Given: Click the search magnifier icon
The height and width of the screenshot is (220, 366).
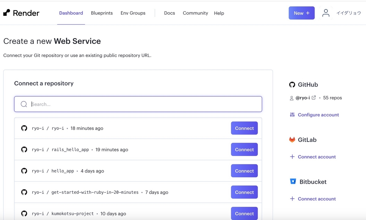Looking at the screenshot, I should coord(24,104).
